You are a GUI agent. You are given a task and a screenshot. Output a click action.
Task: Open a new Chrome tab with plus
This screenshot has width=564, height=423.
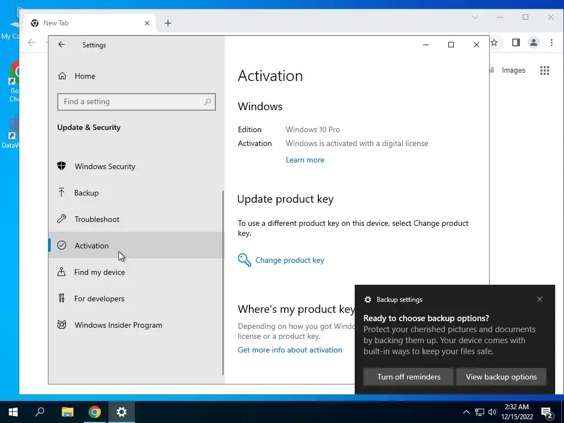click(x=167, y=23)
